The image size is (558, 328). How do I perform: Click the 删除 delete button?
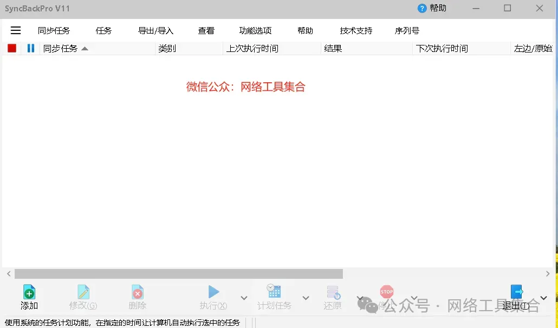[138, 298]
